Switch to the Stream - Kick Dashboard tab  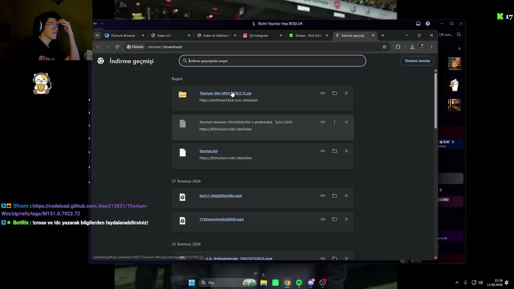pos(308,35)
